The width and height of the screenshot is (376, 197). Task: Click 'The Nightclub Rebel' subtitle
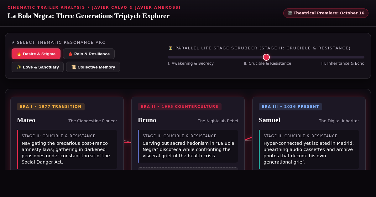tap(218, 121)
